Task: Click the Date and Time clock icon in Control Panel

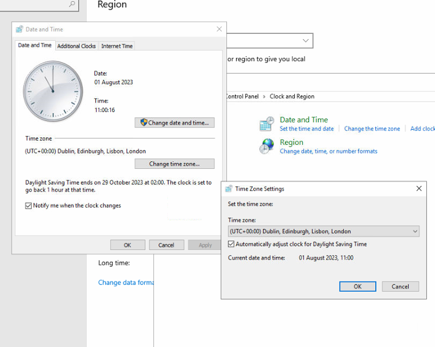Action: coord(267,124)
